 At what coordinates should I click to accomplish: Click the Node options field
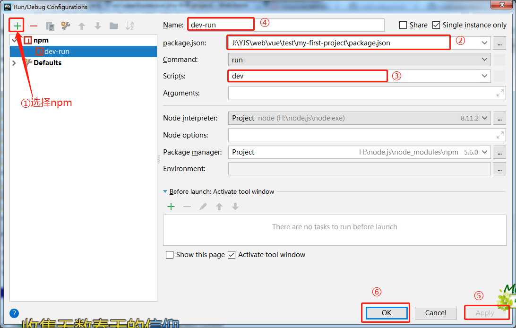pyautogui.click(x=367, y=135)
